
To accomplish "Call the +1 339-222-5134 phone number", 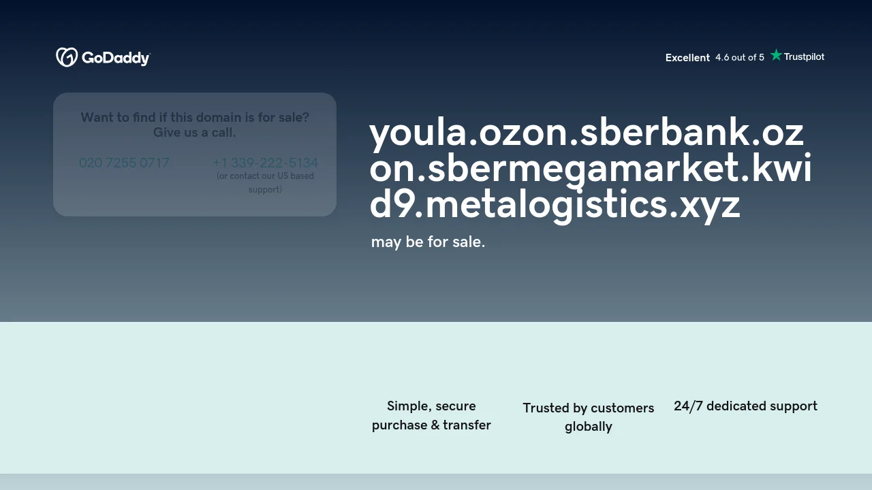I will point(265,163).
